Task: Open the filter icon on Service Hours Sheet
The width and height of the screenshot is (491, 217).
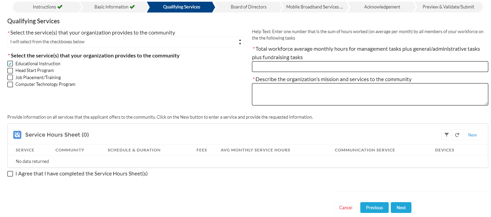Action: (446, 135)
